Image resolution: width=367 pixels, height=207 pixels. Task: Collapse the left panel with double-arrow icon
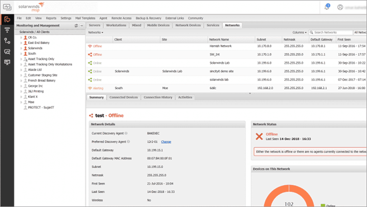pos(82,25)
